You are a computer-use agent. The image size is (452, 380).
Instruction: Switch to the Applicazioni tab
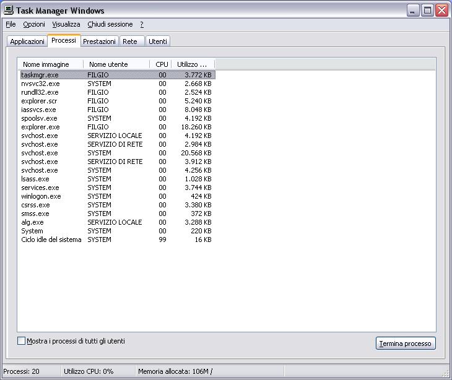[27, 41]
